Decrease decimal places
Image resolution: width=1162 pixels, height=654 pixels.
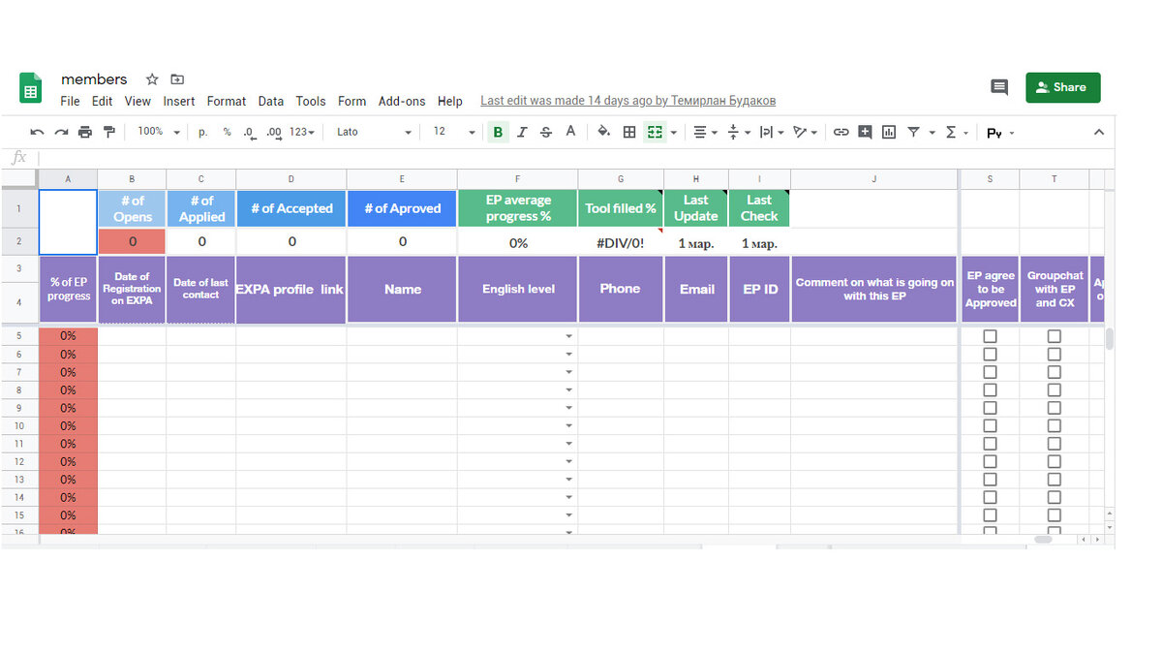(249, 132)
